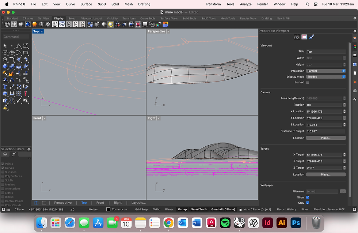The width and height of the screenshot is (358, 233).
Task: Select the Polyline tool in left toolbar
Action: click(x=19, y=46)
